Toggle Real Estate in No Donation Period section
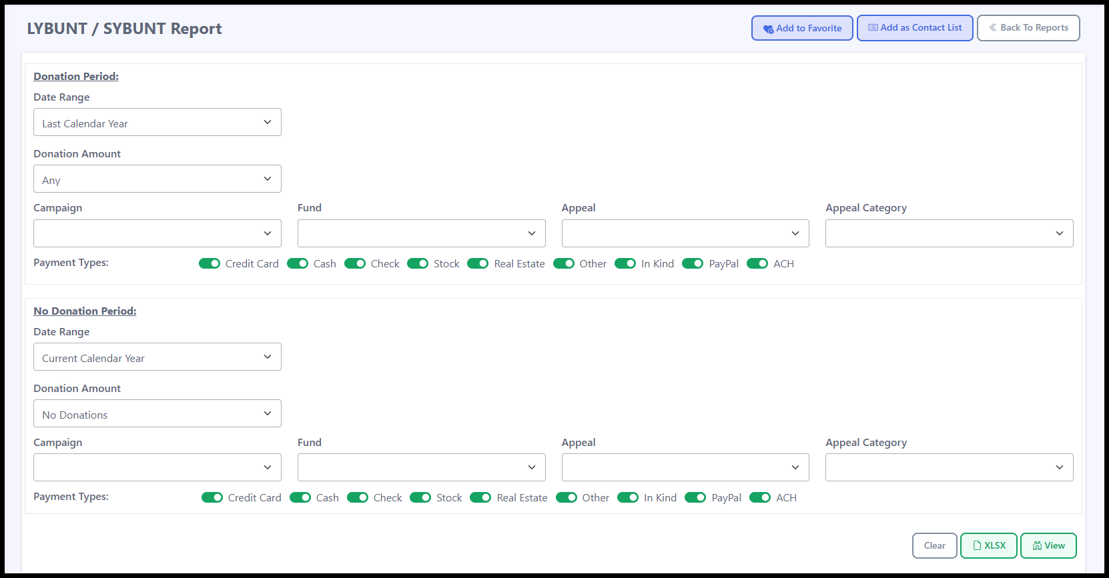 pyautogui.click(x=480, y=497)
